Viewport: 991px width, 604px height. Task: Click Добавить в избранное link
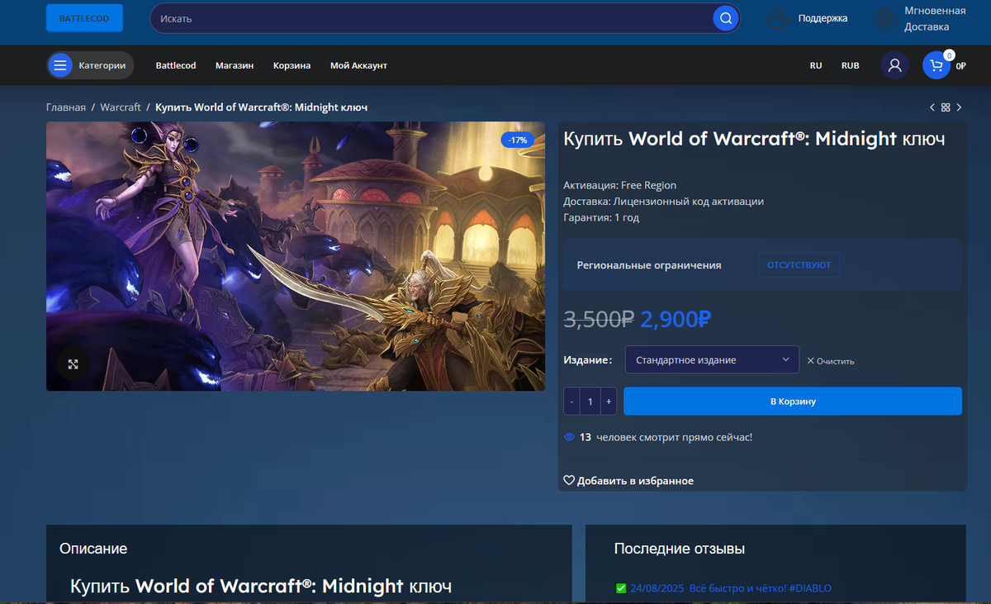point(635,481)
